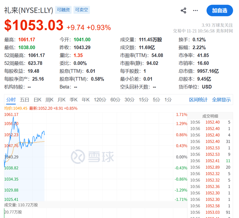Image resolution: width=239 pixels, height=218 pixels.
Task: Select the 30分 interval tab
Action: [x=129, y=100]
